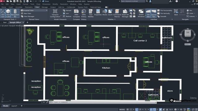The width and height of the screenshot is (198, 111).
Task: Click Tile Horizontally
Action: click(x=165, y=10)
